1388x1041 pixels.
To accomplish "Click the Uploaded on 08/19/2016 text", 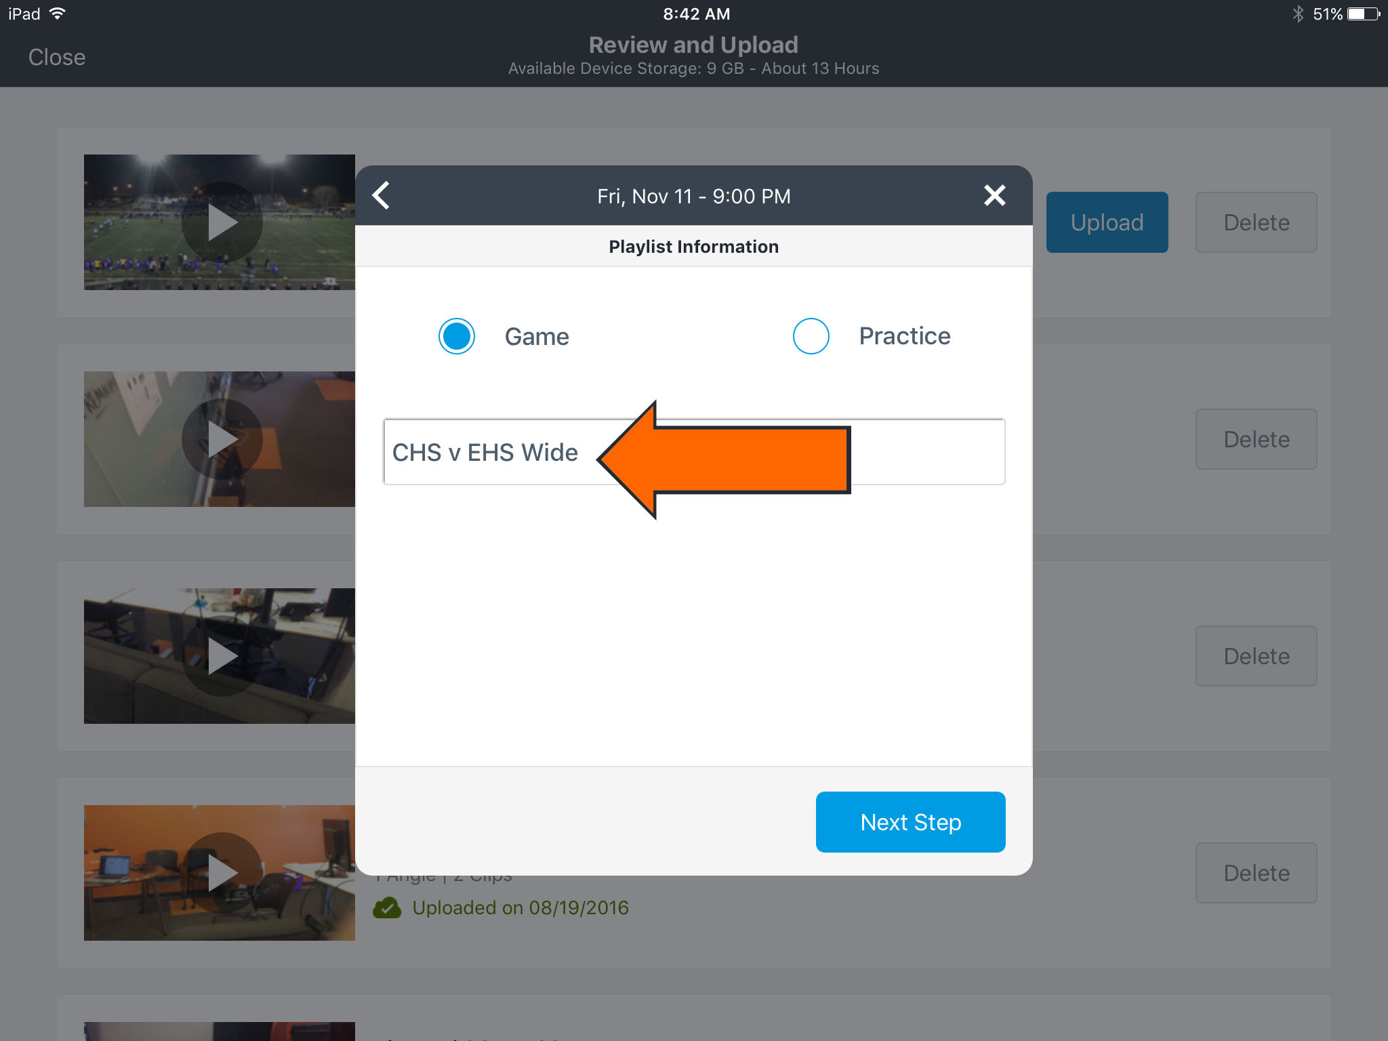I will point(520,907).
